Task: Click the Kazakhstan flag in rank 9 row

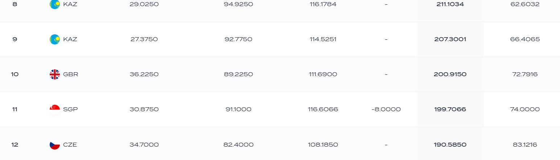Action: [54, 39]
